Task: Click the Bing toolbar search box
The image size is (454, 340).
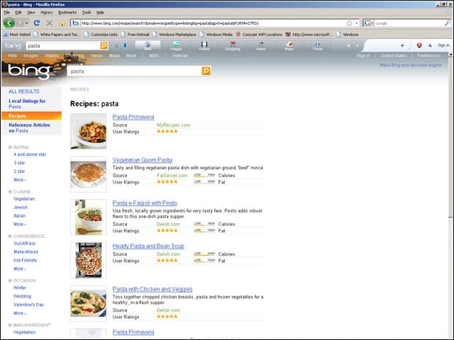Action: (x=63, y=45)
